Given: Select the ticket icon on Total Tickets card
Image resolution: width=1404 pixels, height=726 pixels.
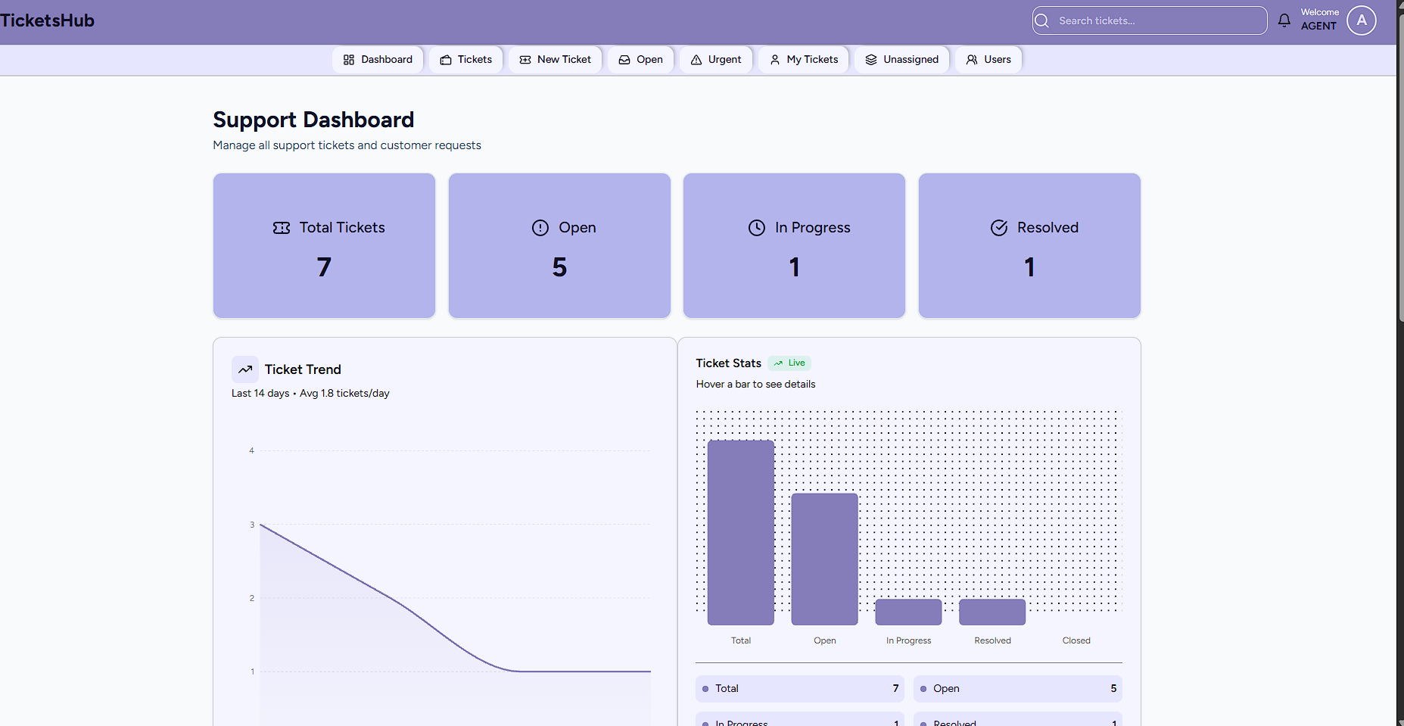Looking at the screenshot, I should (282, 227).
